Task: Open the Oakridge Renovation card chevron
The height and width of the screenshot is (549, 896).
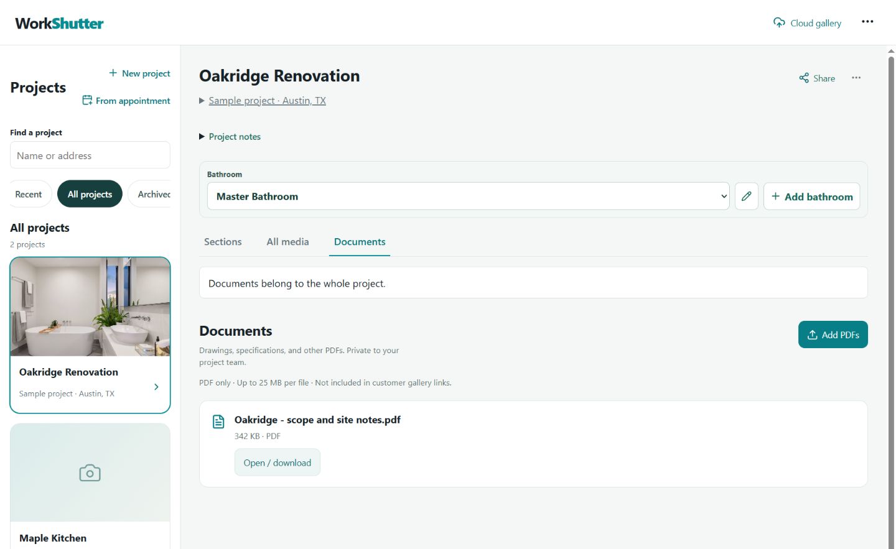Action: [x=156, y=387]
